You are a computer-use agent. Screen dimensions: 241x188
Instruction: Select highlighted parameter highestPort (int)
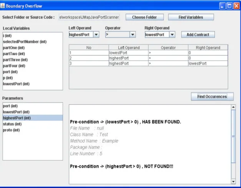[33, 118]
